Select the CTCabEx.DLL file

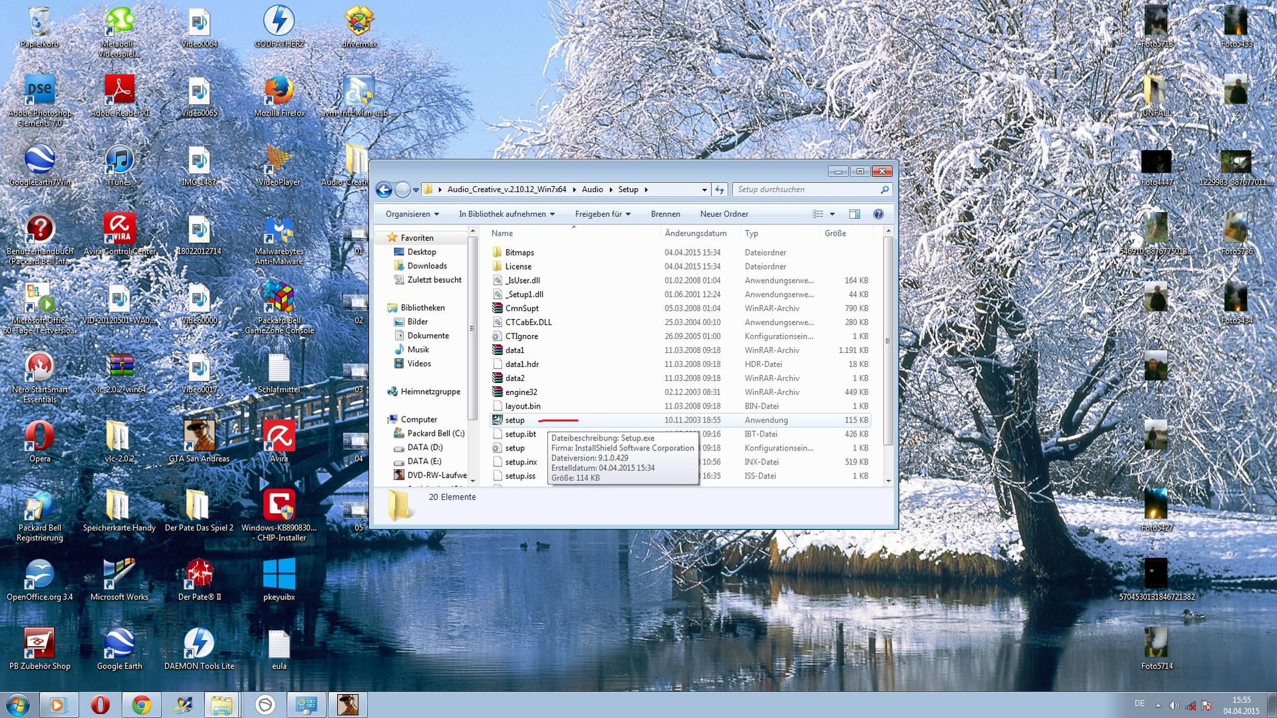coord(681,322)
